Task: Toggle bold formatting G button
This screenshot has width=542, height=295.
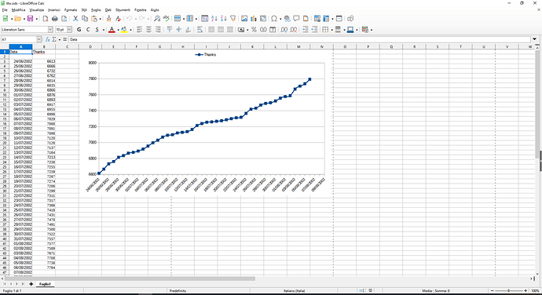Action: [79, 30]
